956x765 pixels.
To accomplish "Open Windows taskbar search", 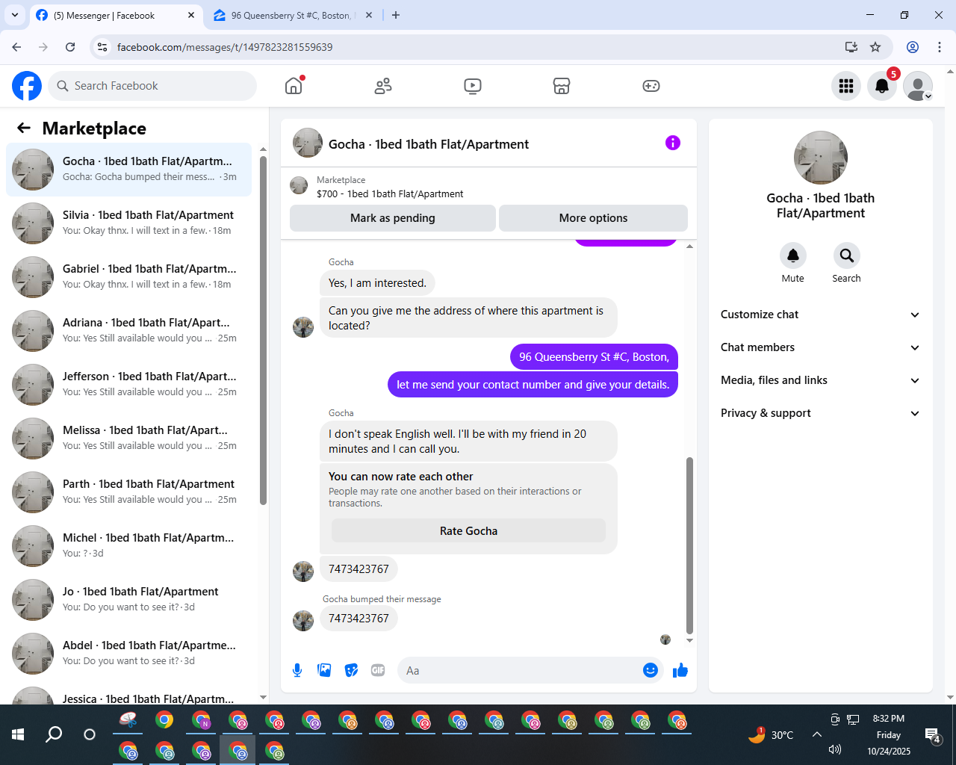I will click(54, 734).
